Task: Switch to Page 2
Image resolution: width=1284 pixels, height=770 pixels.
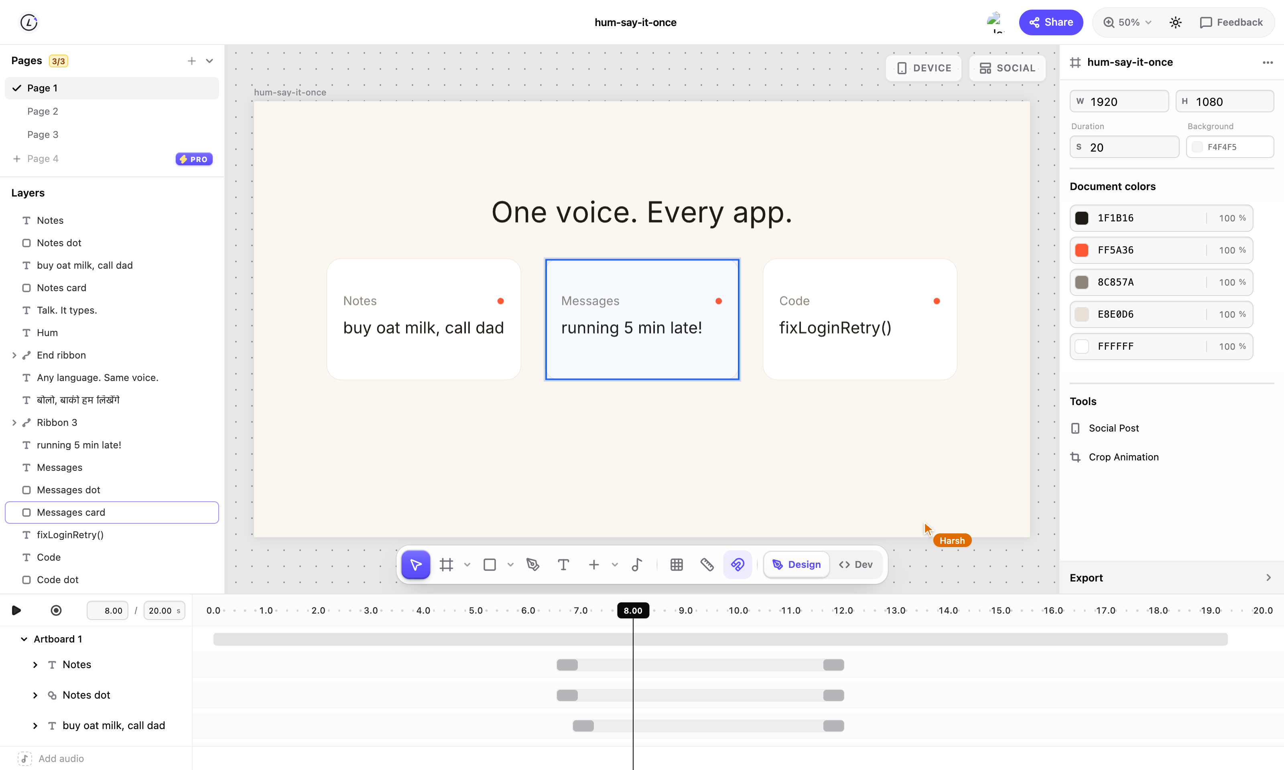Action: [112, 111]
